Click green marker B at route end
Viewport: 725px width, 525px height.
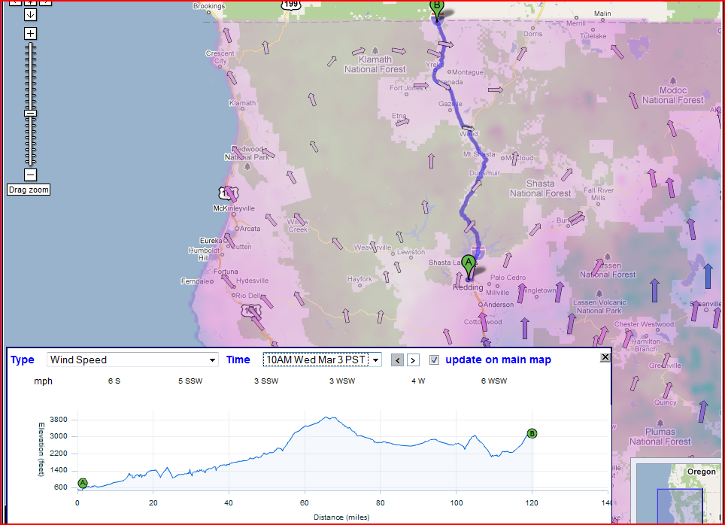437,8
